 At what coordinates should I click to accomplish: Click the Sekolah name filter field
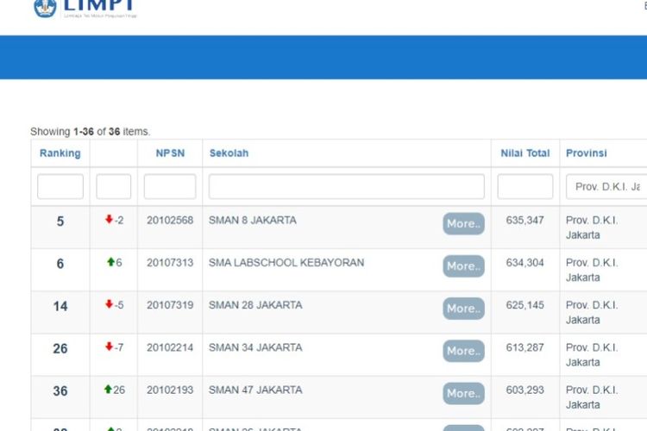[x=346, y=186]
